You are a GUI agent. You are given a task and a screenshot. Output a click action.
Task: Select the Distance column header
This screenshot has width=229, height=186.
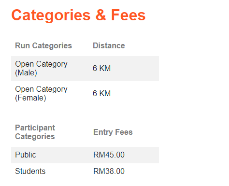109,45
